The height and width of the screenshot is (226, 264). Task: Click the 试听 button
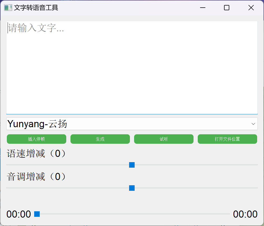point(164,139)
